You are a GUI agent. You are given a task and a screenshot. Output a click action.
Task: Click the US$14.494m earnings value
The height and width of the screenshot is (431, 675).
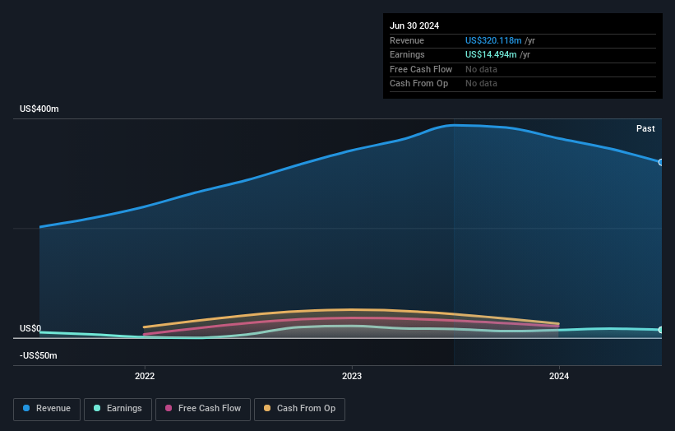491,54
